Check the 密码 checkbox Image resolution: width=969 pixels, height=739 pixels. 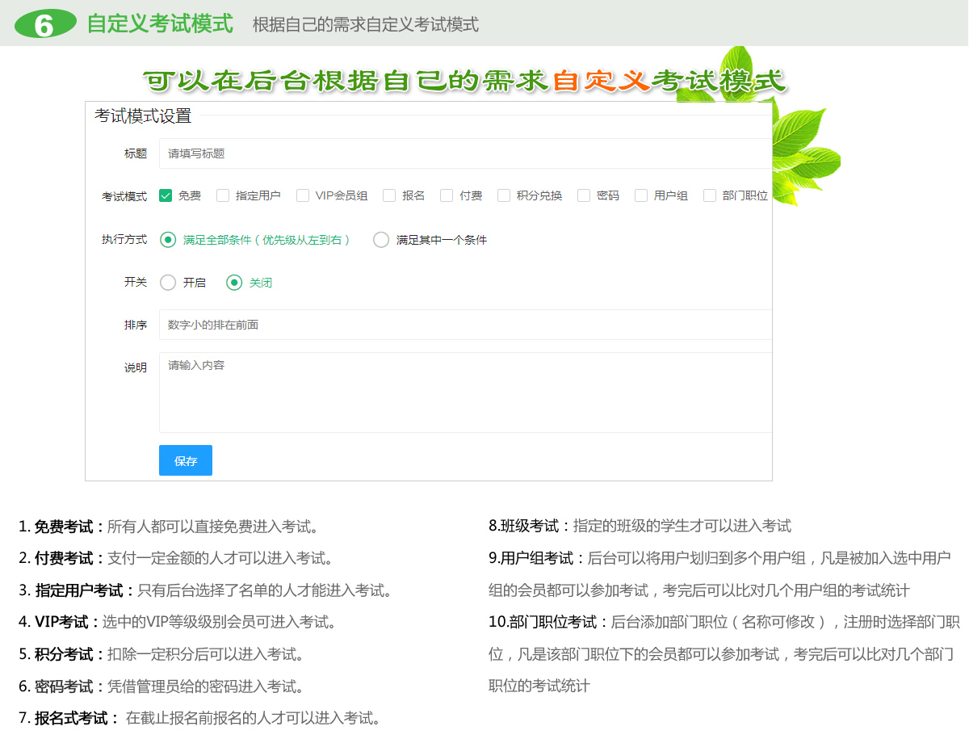tap(584, 195)
